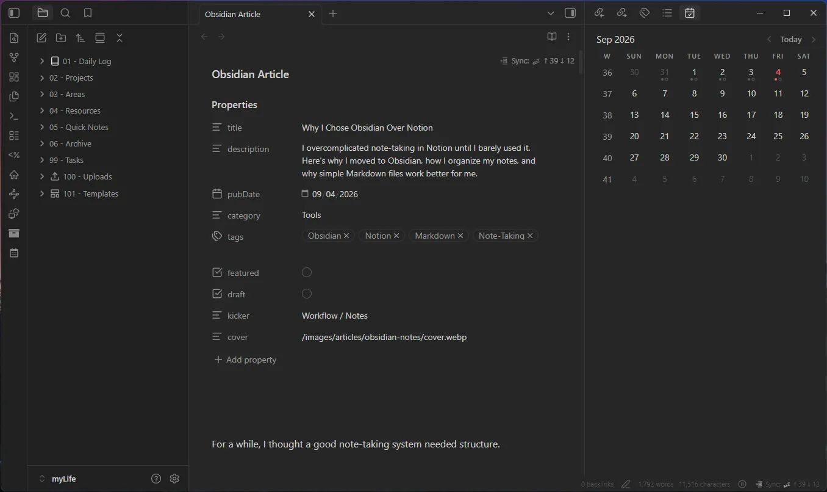The image size is (827, 492).
Task: Toggle the draft property checkbox
Action: coord(307,294)
